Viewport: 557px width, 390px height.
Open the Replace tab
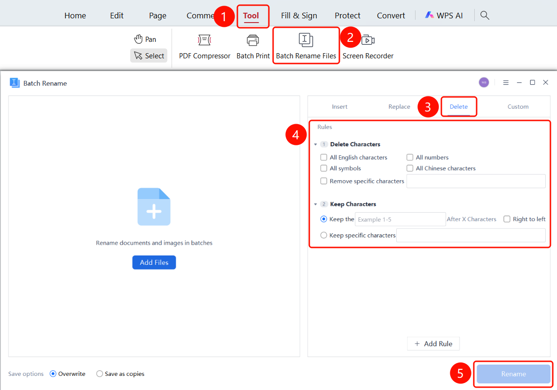[x=399, y=107]
